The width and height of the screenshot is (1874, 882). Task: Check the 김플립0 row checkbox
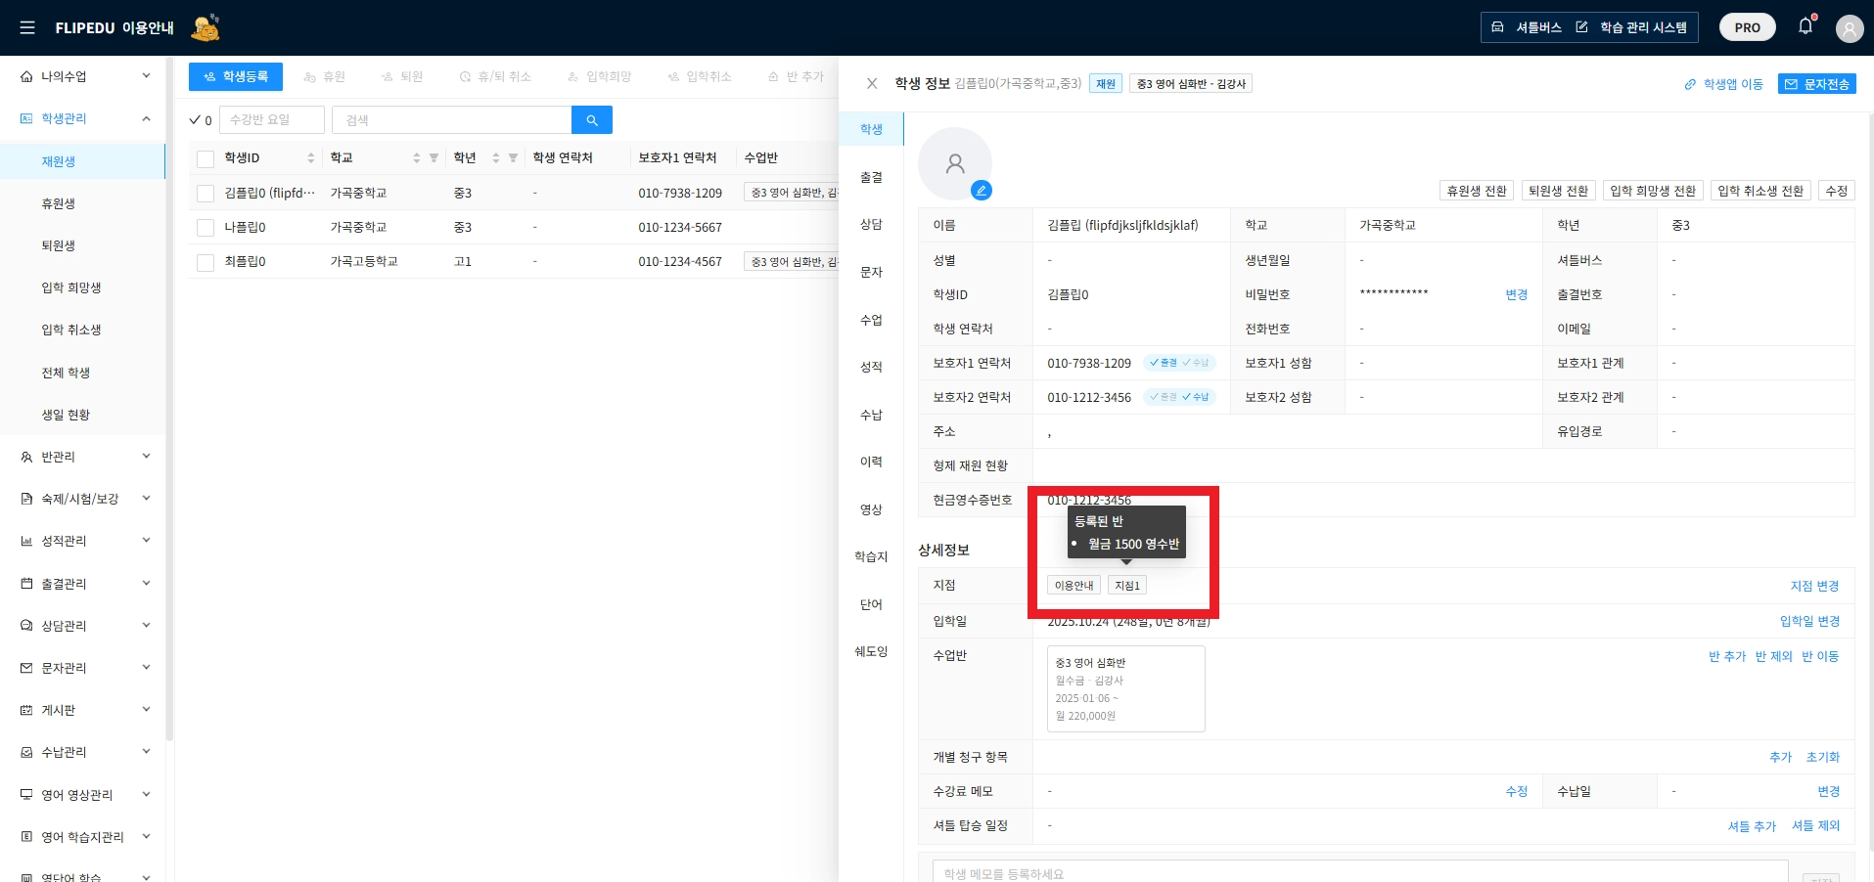[206, 194]
